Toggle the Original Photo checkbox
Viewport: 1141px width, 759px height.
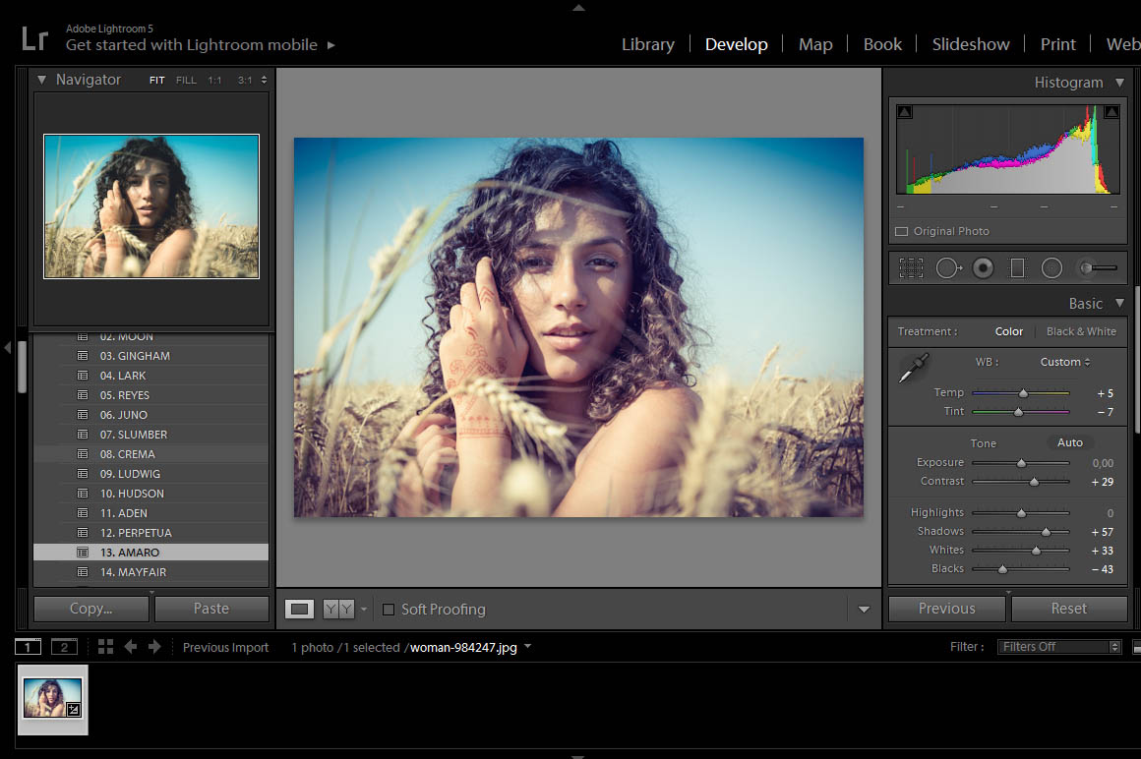click(x=901, y=232)
